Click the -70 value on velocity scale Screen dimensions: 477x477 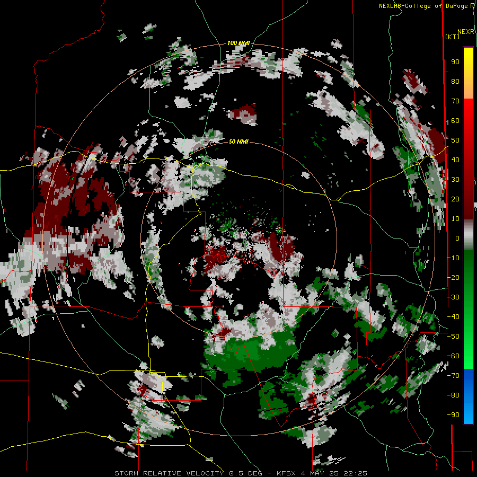pos(453,376)
